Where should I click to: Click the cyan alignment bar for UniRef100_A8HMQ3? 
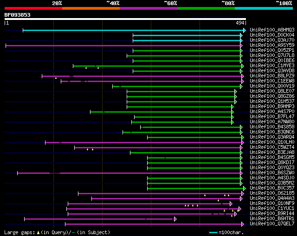133,30
